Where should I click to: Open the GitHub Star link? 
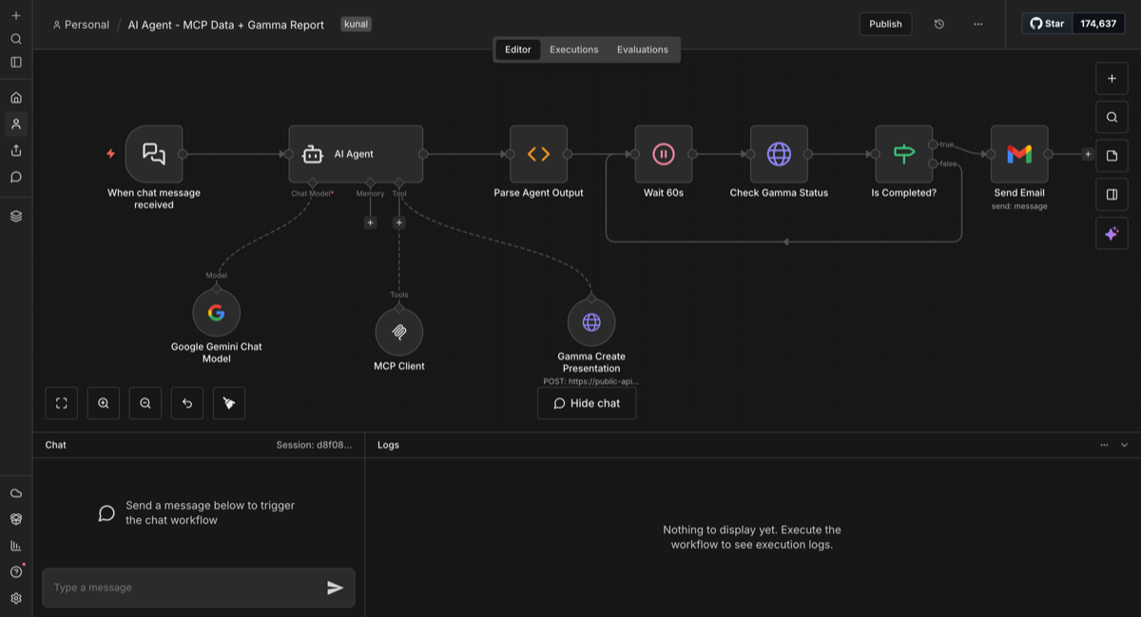pos(1048,24)
